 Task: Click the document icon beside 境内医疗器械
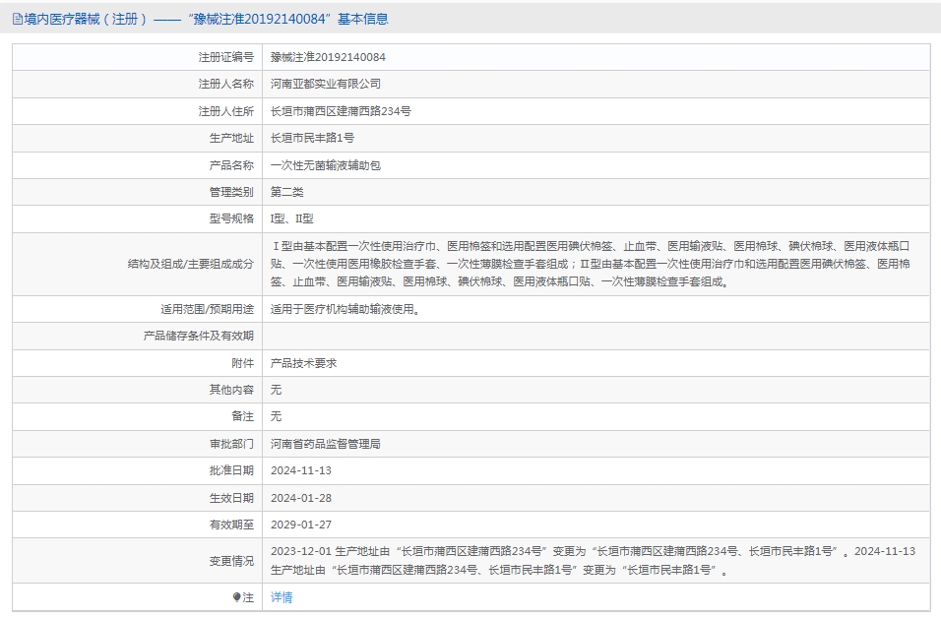coord(18,20)
